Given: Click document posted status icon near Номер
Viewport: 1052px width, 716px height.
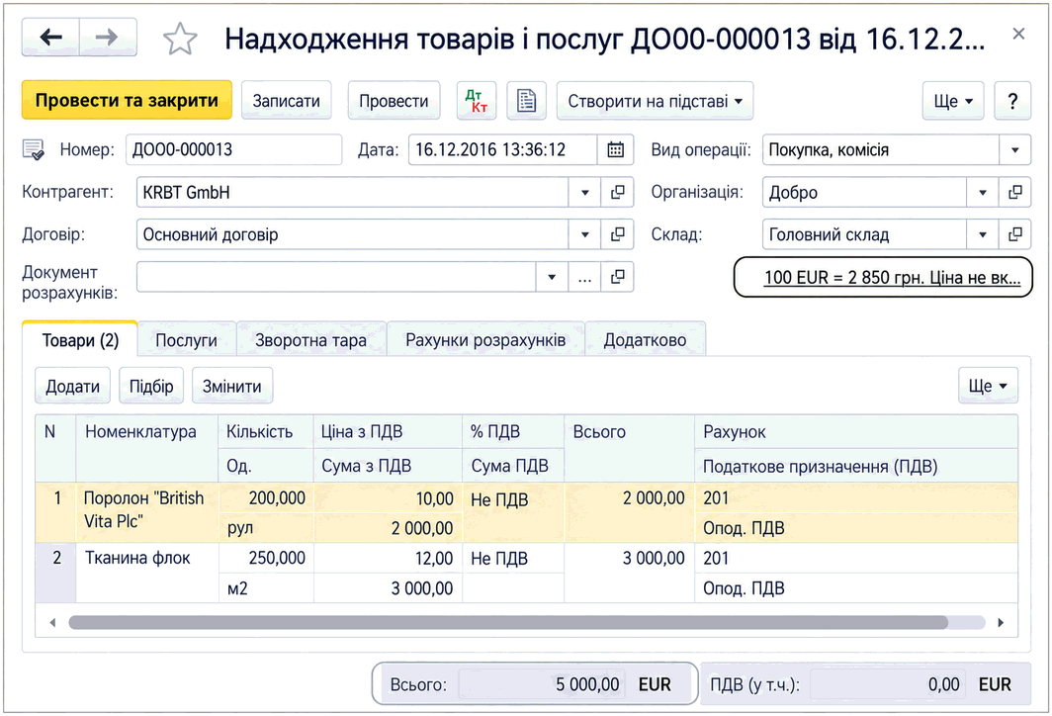Looking at the screenshot, I should [33, 149].
